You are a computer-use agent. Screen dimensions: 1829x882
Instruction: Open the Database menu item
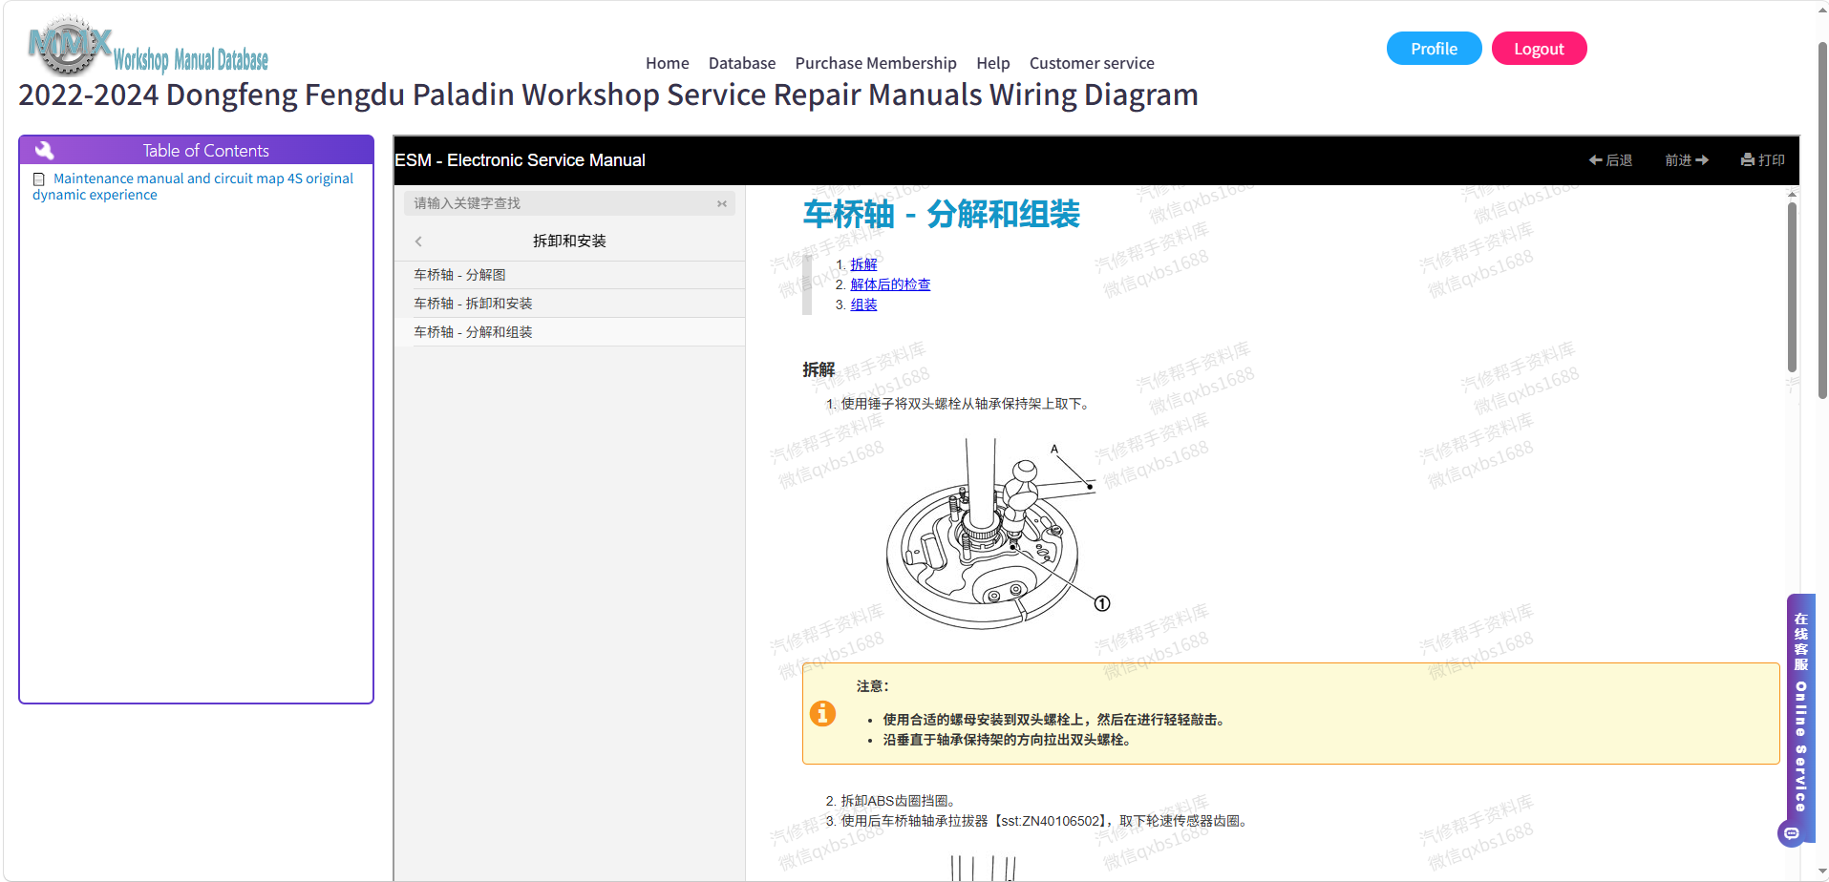(742, 63)
